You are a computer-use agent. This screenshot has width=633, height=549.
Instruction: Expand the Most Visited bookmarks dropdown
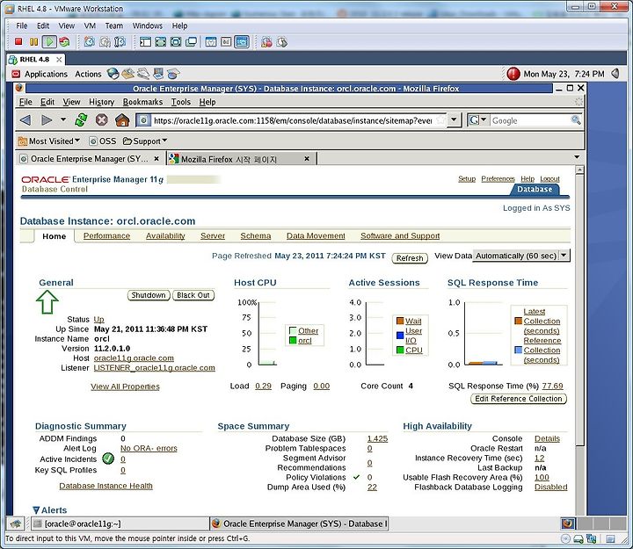49,141
